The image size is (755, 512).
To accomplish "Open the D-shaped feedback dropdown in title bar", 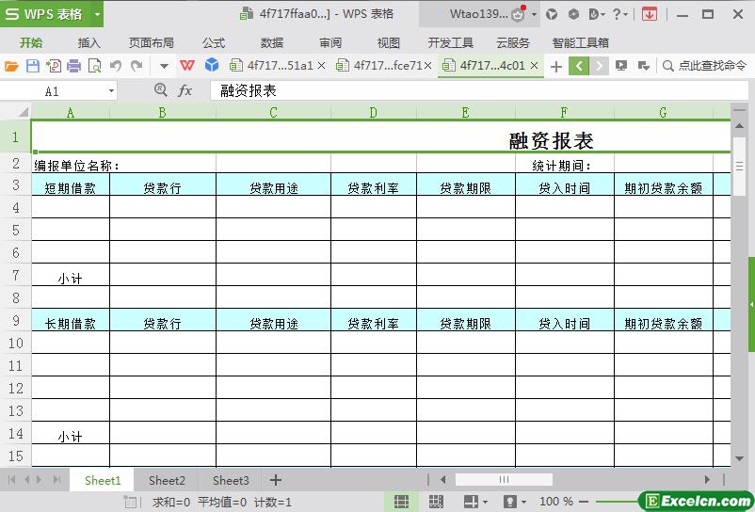I will [x=597, y=14].
